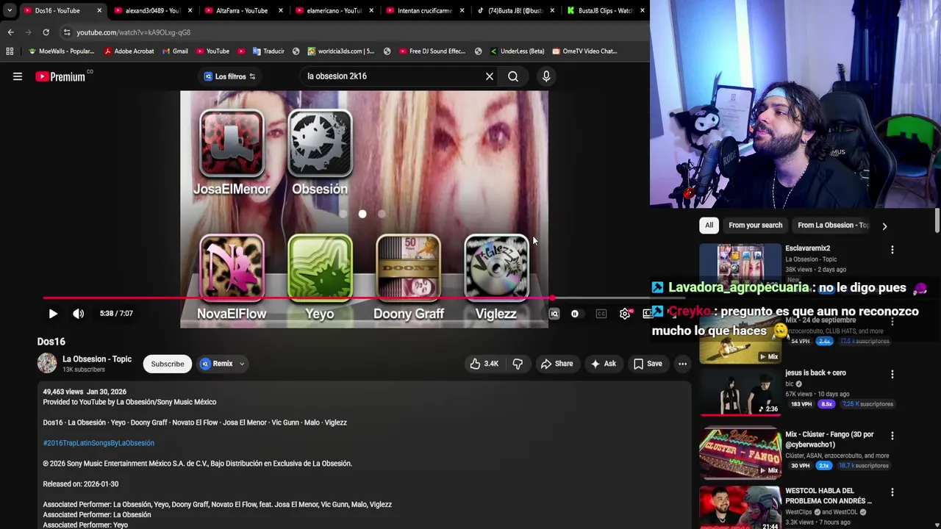Open Traducir bookmark

coord(268,51)
